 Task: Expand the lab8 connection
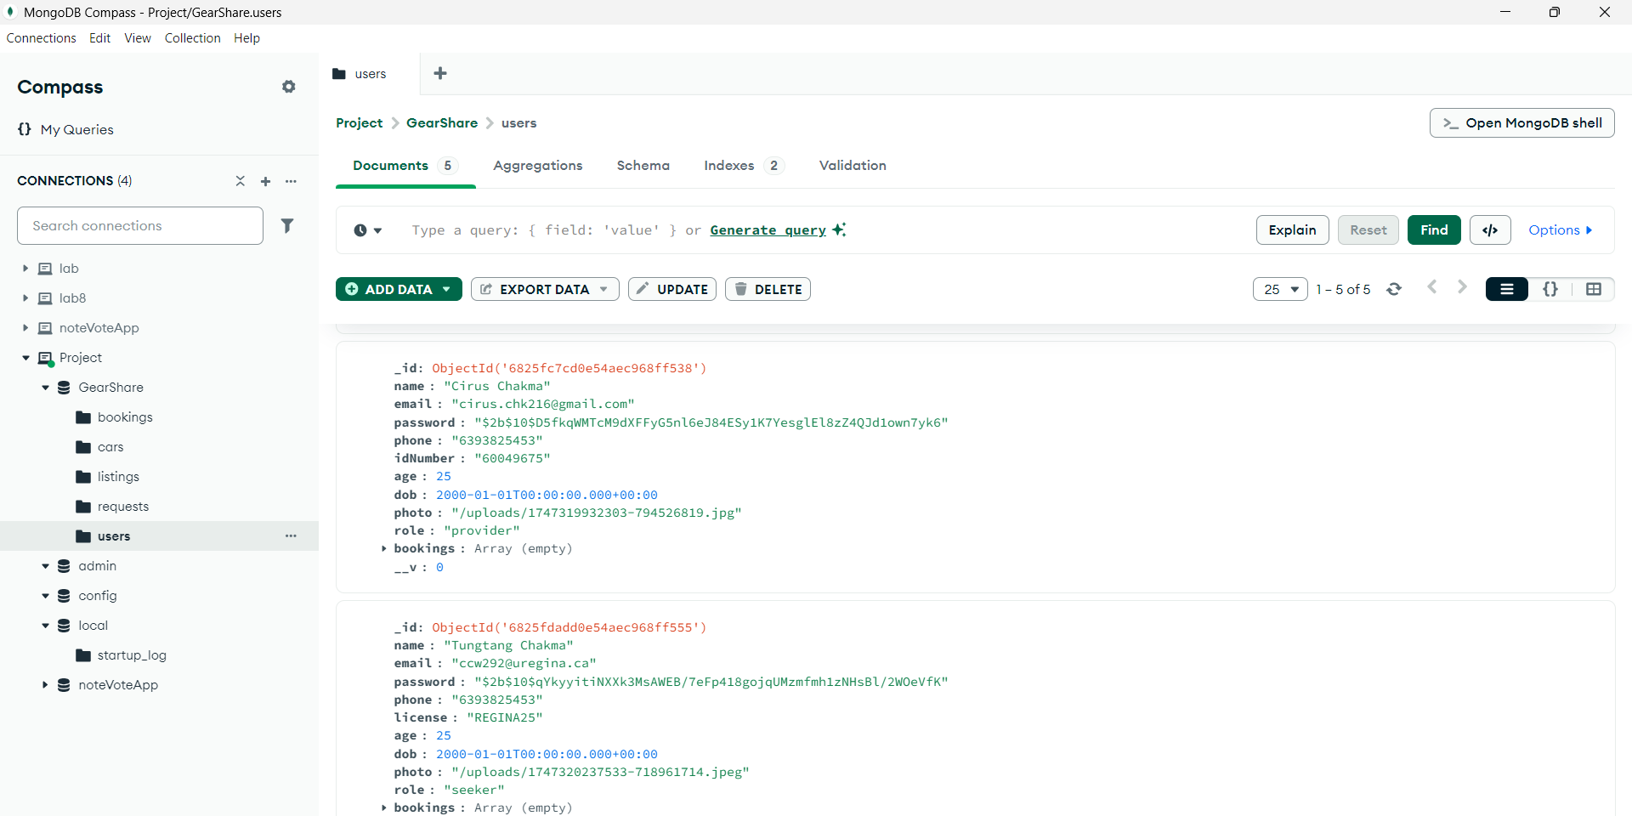click(x=25, y=298)
